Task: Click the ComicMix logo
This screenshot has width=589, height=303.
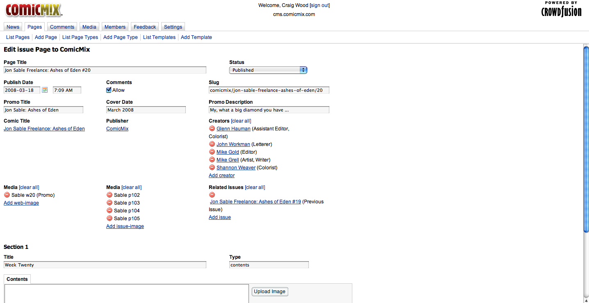Action: pos(34,10)
